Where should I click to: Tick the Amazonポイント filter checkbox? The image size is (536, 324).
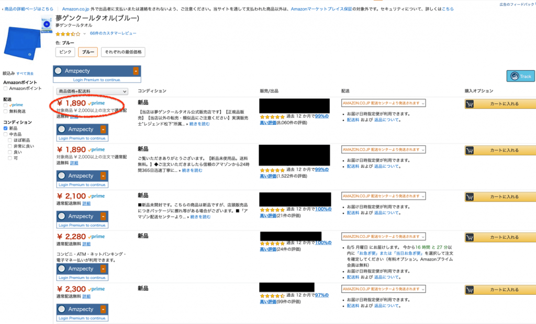click(5, 88)
